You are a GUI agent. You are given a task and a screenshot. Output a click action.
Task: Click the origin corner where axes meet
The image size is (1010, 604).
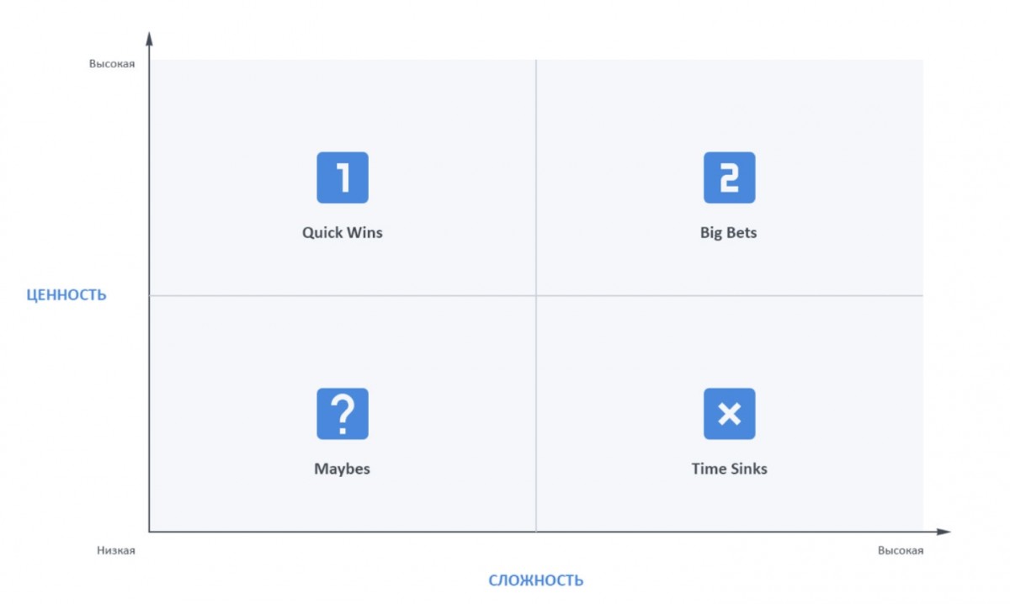click(150, 532)
